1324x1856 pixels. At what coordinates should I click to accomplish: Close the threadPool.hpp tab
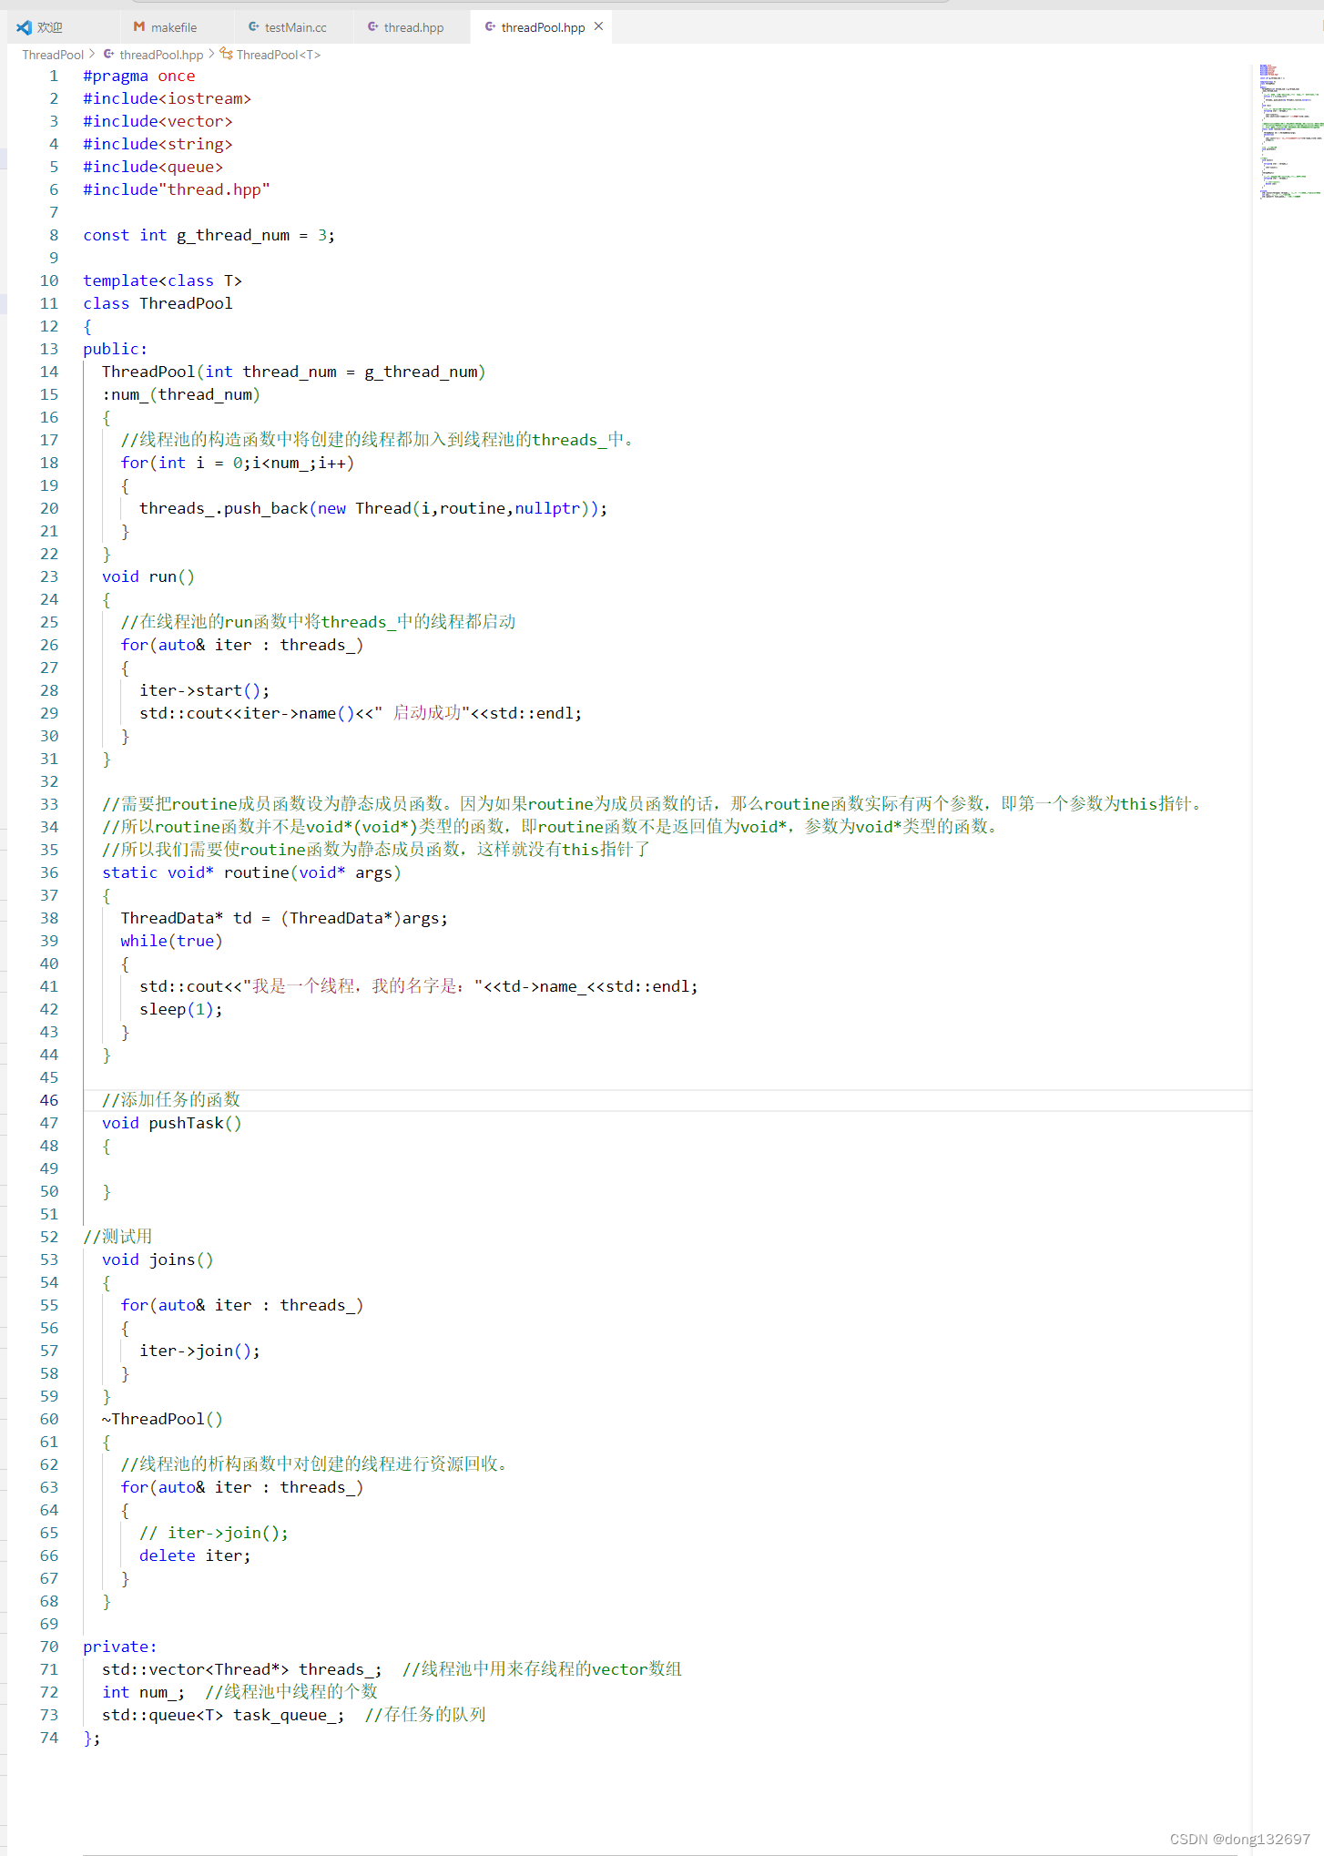[x=598, y=26]
